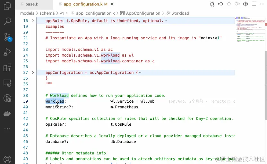Click line number 39 in the gutter
The height and width of the screenshot is (164, 267).
point(26,101)
